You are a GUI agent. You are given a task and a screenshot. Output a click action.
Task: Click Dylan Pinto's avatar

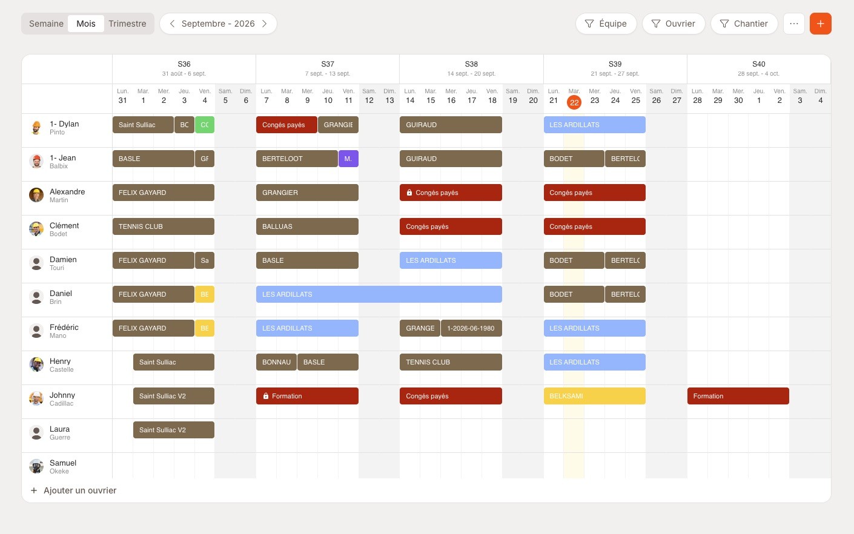click(36, 127)
